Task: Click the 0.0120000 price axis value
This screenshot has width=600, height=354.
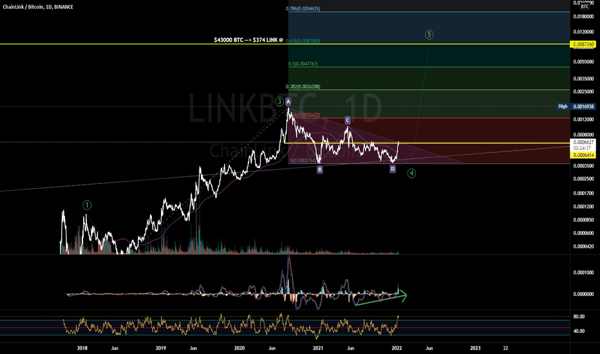Action: [583, 32]
